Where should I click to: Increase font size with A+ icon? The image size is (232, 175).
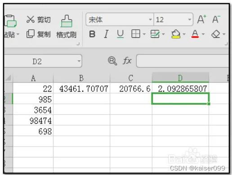[202, 19]
